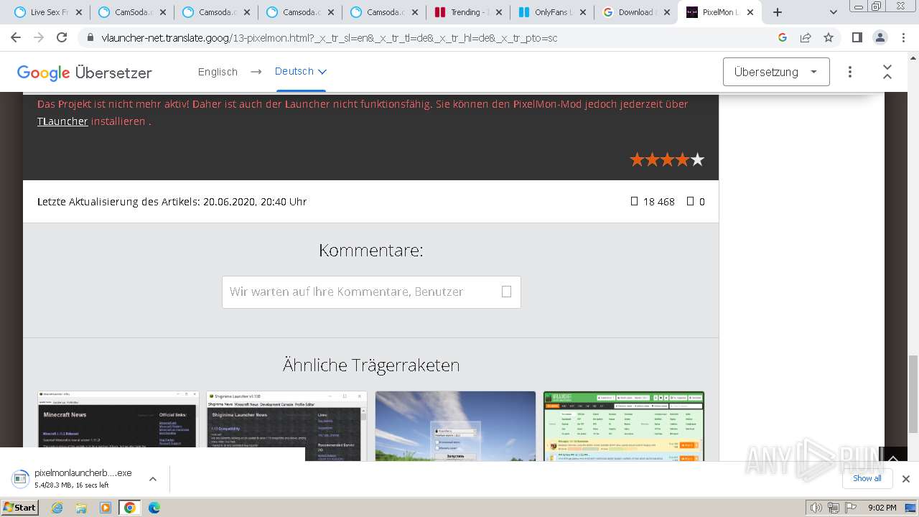The height and width of the screenshot is (517, 919).
Task: Open the sky background launcher thumbnail
Action: (455, 426)
